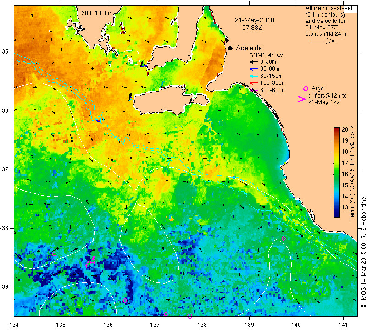
Task: Click the '134' longitude axis label
Action: 14,325
